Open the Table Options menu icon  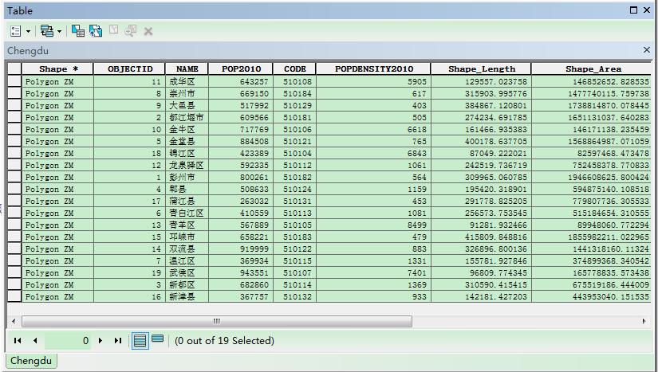pyautogui.click(x=15, y=31)
